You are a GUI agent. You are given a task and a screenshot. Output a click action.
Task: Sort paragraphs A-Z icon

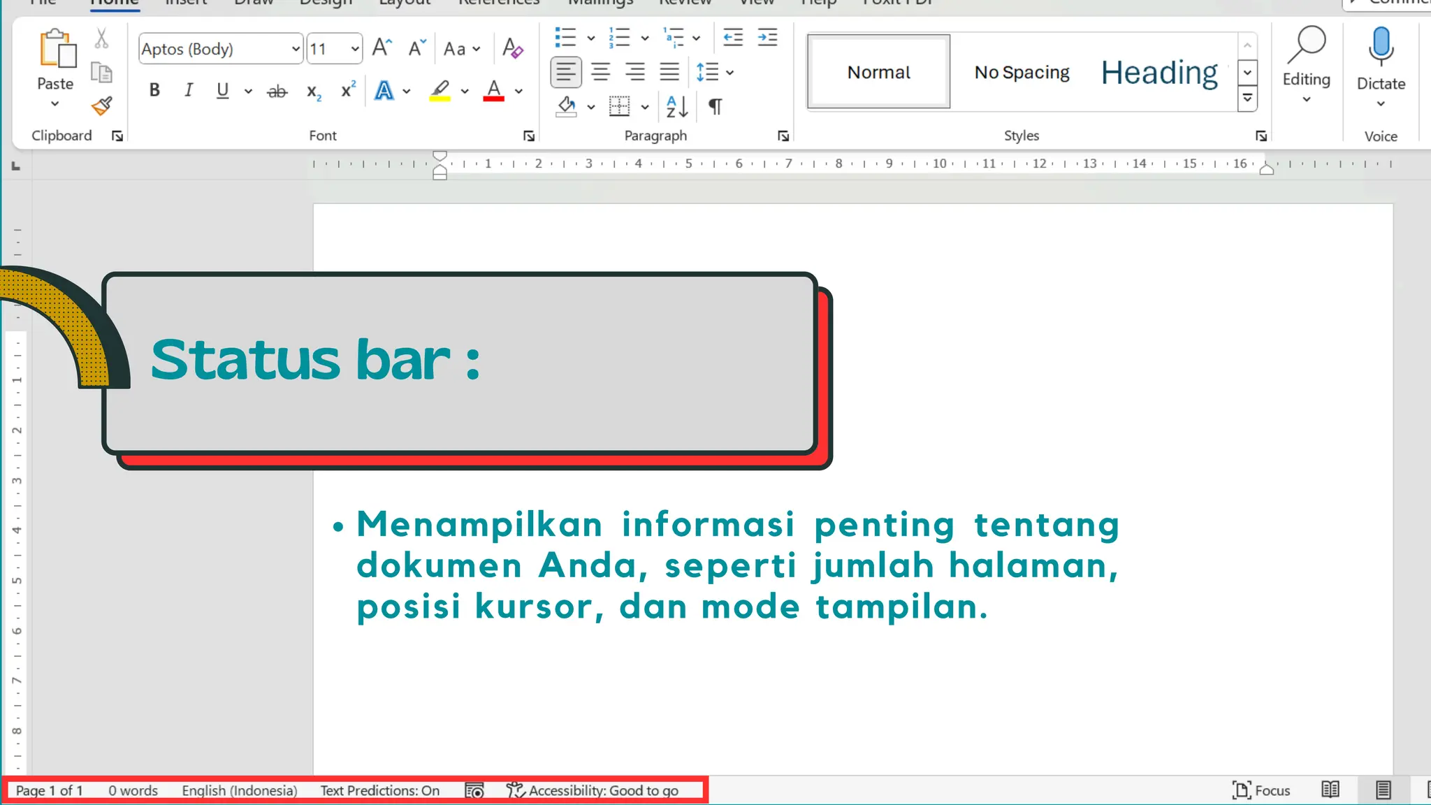(677, 106)
